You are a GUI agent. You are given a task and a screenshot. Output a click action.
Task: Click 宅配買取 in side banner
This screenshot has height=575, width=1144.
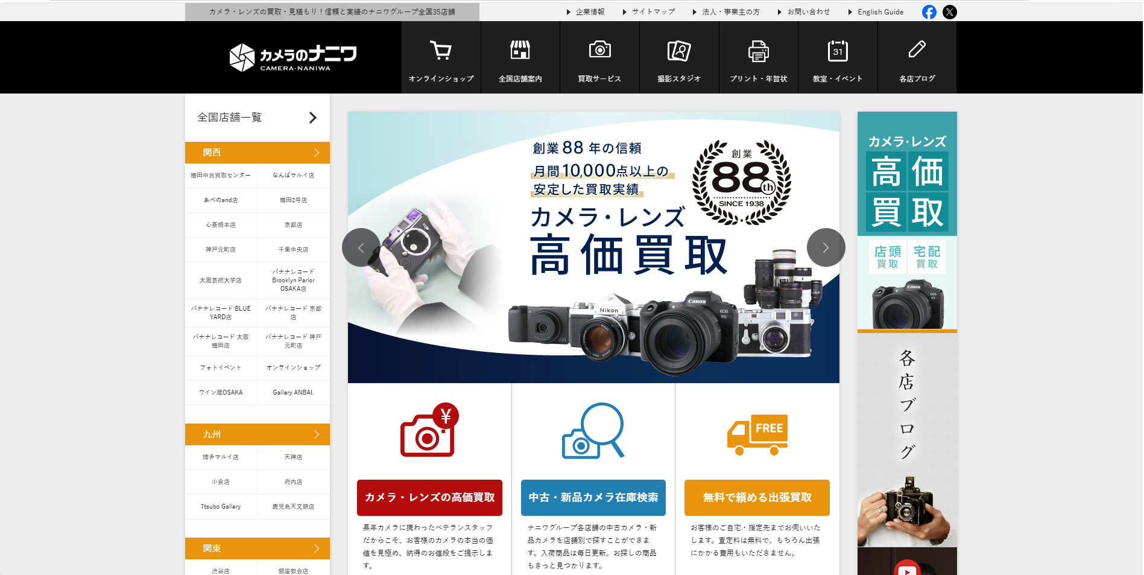coord(927,257)
